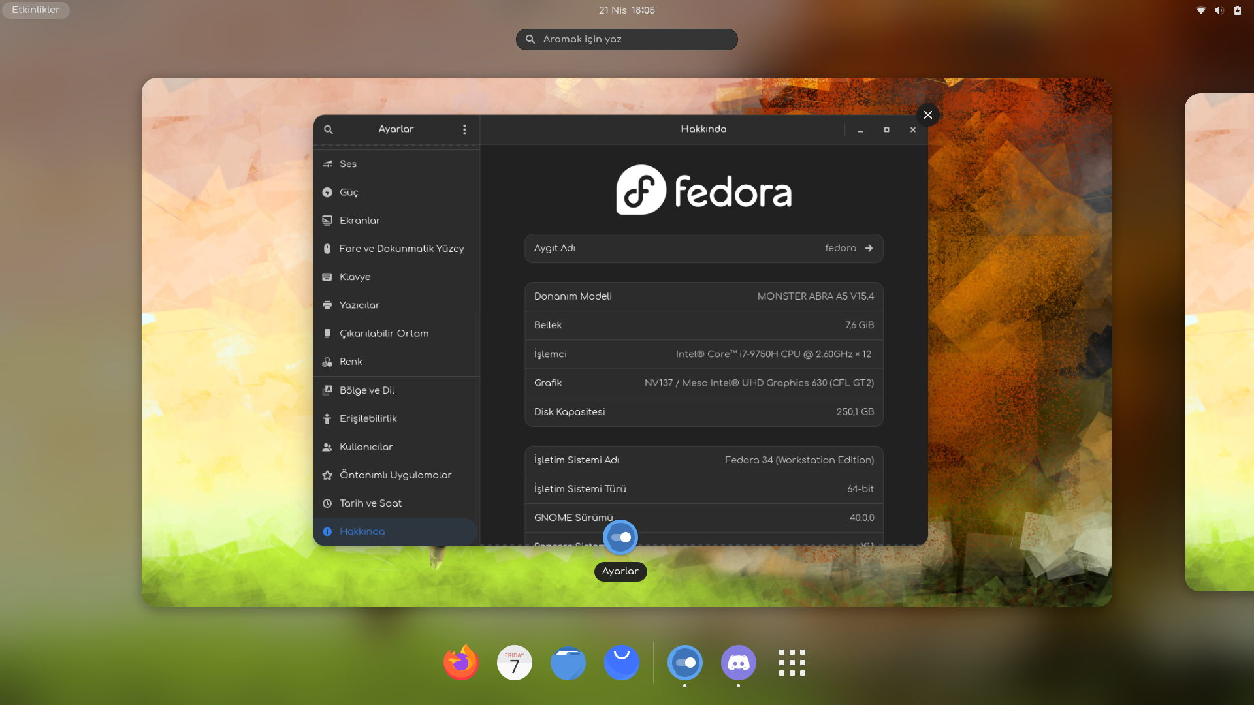Viewport: 1254px width, 705px height.
Task: Click the clock date in top bar
Action: [626, 10]
